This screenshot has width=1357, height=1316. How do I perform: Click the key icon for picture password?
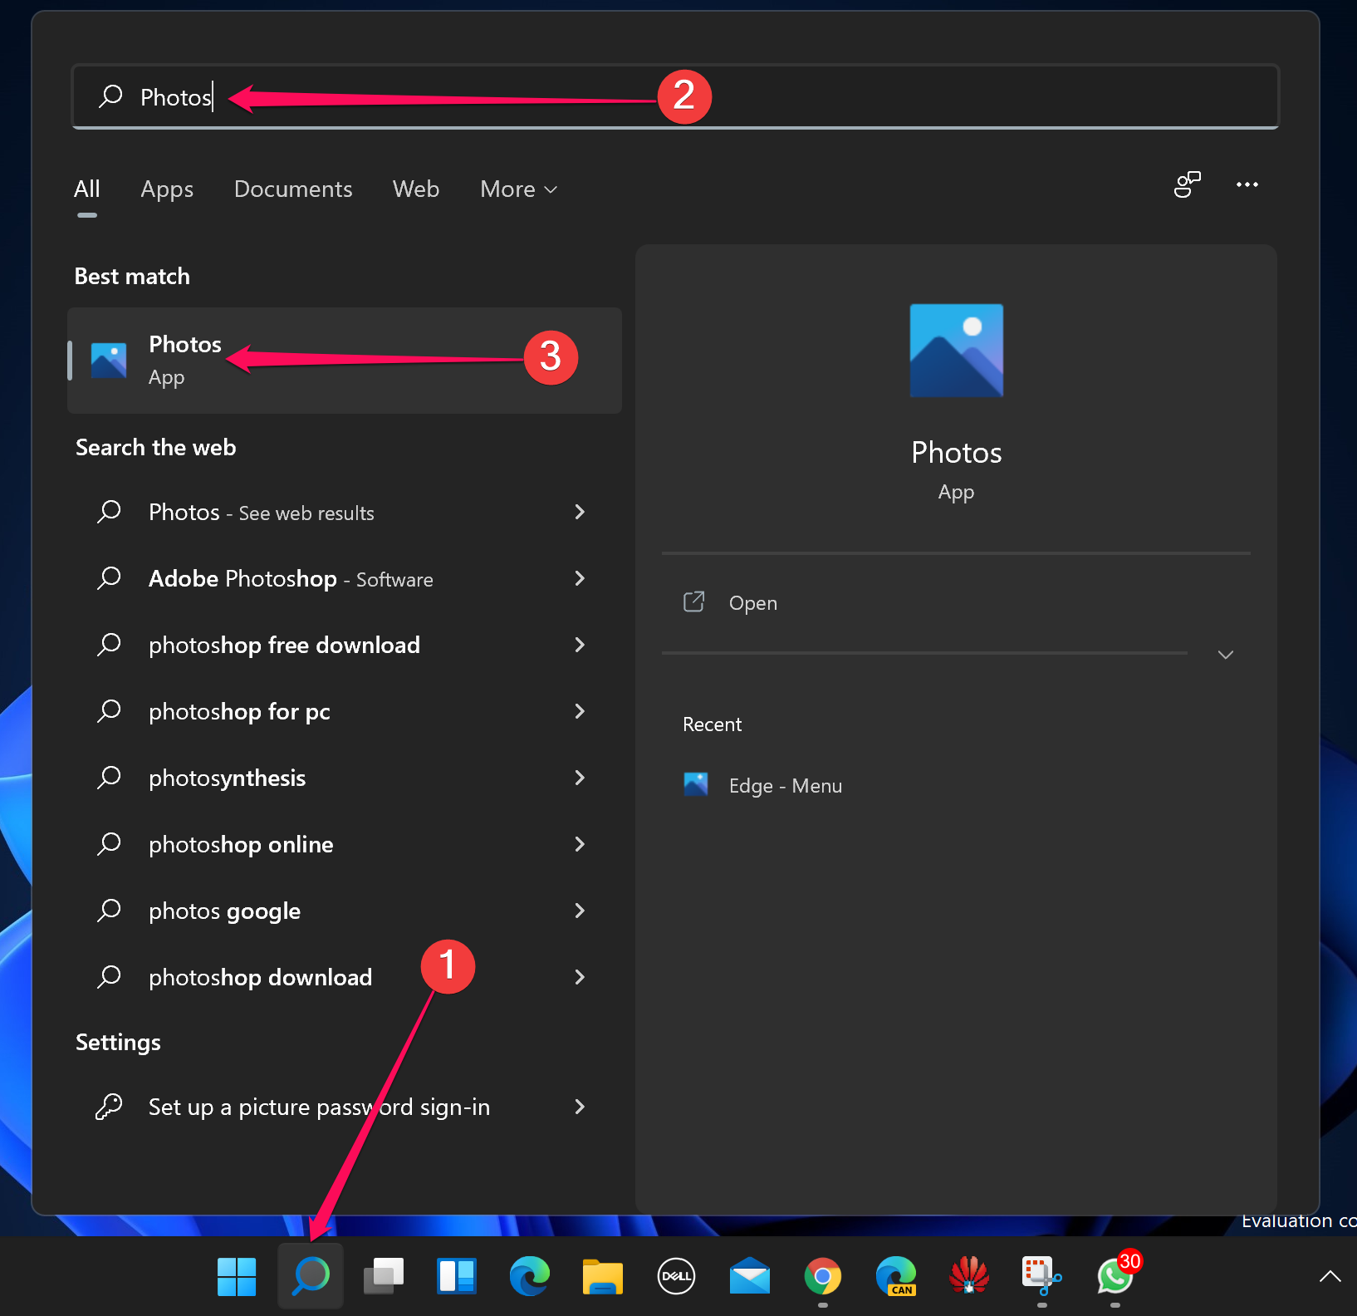109,1107
